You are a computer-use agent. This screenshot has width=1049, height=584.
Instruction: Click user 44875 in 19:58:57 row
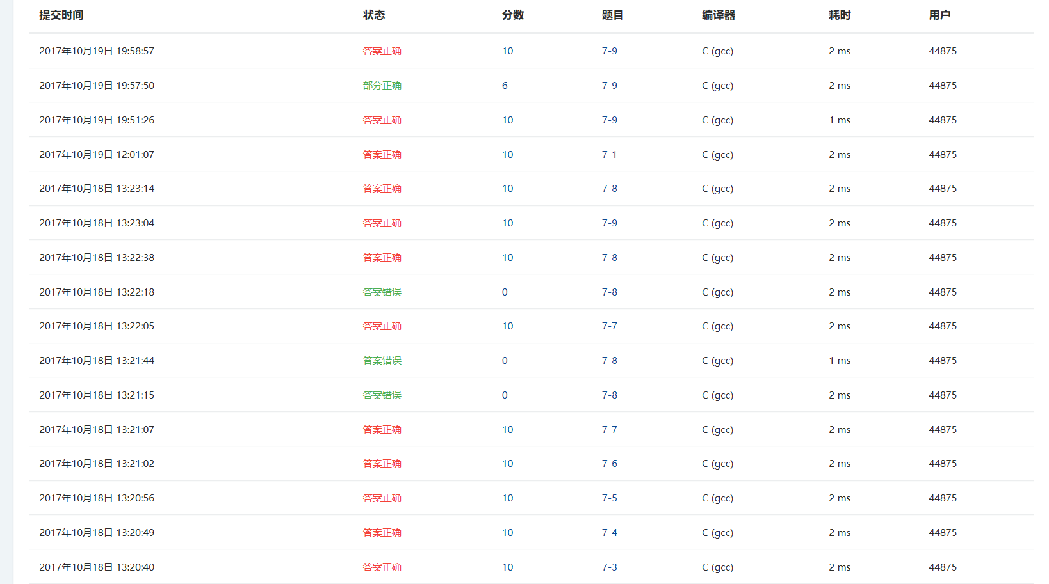943,51
